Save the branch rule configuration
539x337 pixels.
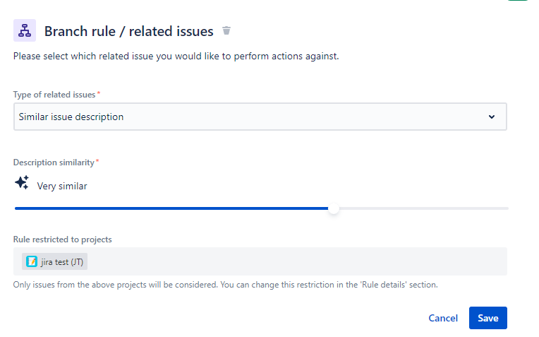[x=487, y=318]
